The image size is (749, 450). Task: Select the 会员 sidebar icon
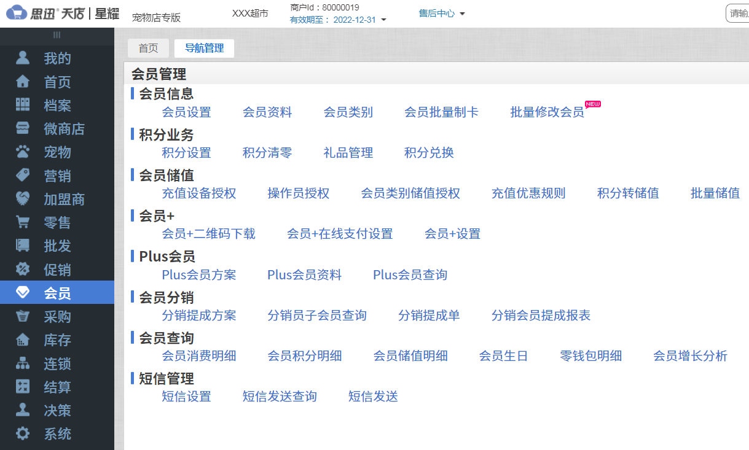23,293
